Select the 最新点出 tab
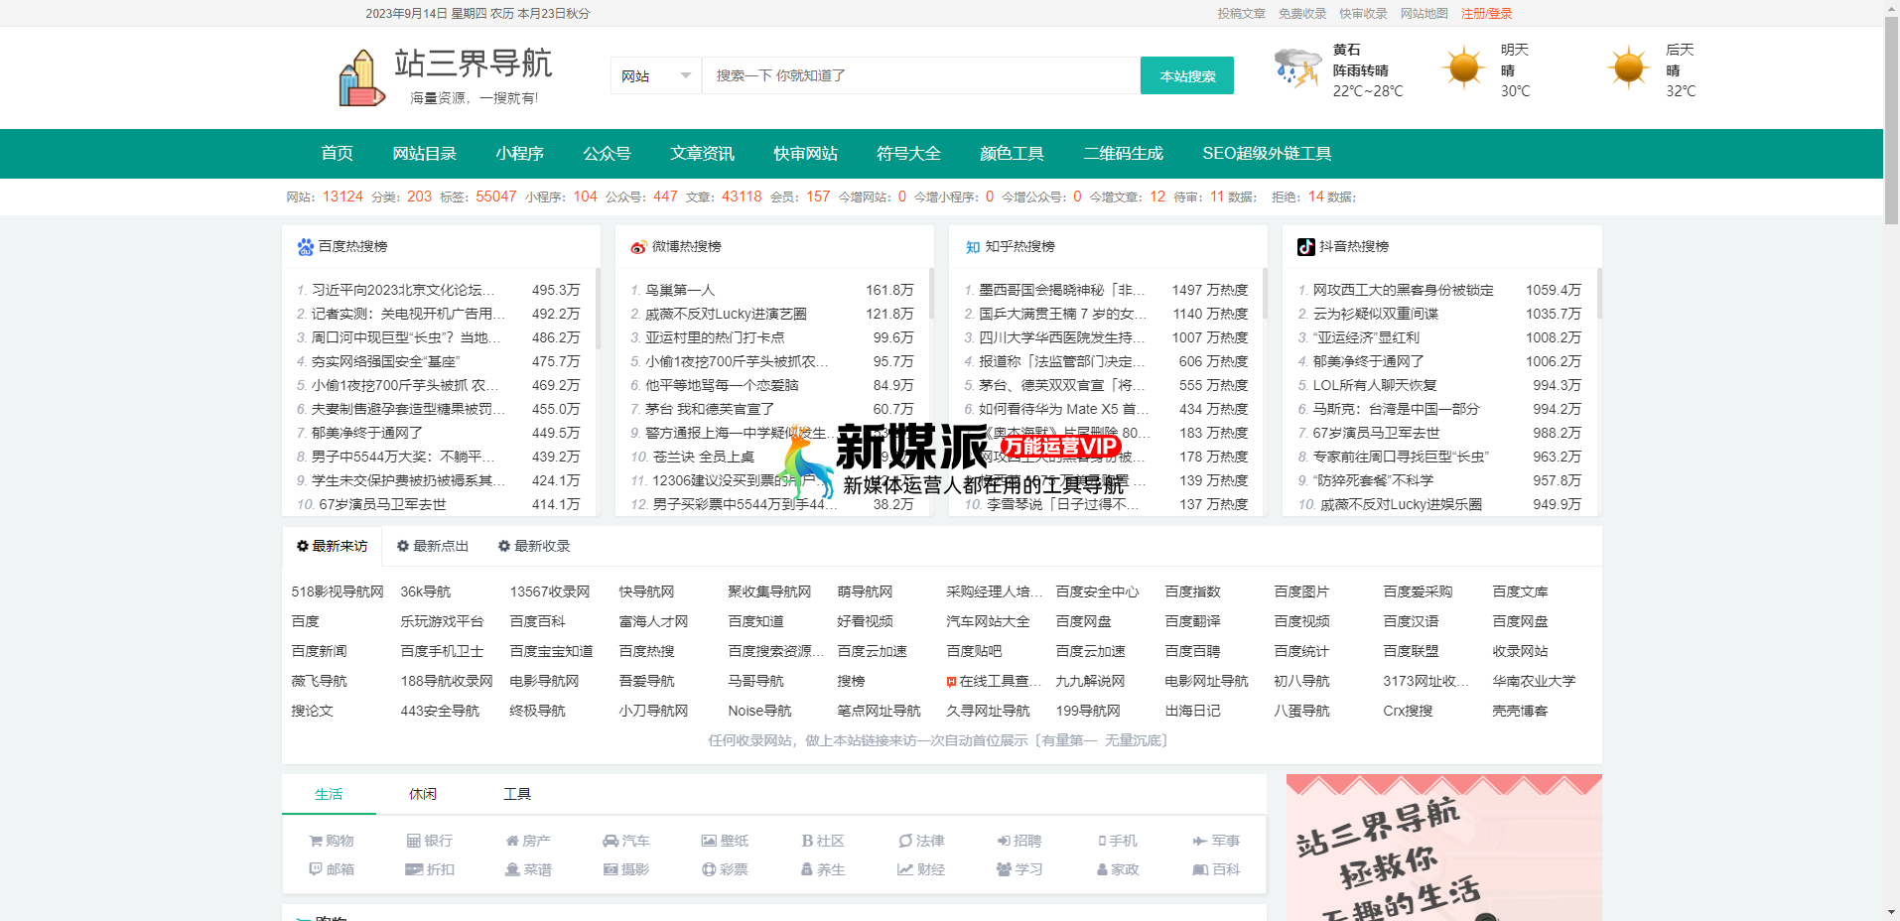Screen dimensions: 1900x921 [433, 546]
